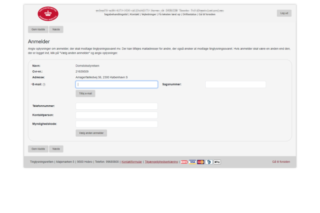Click into the Sagsnummer field
The height and width of the screenshot is (213, 320).
pyautogui.click(x=235, y=85)
